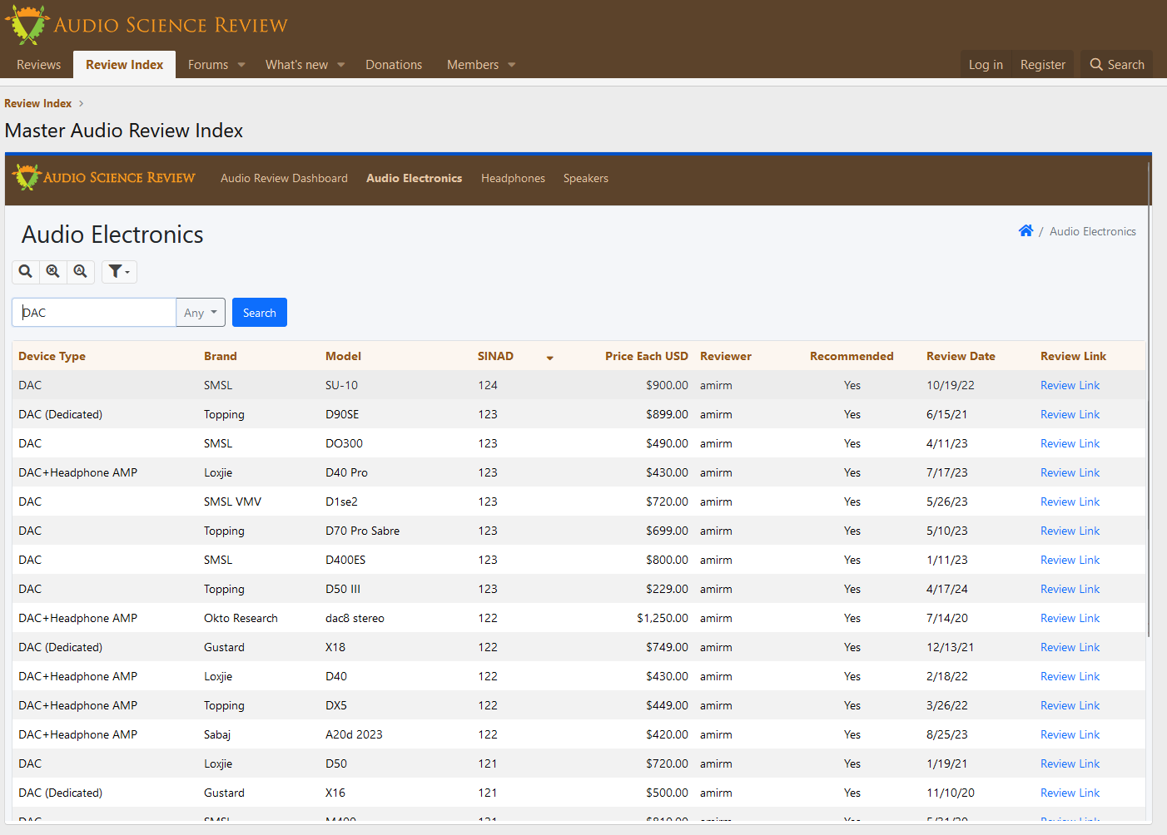The width and height of the screenshot is (1167, 835).
Task: Open the Headphones menu item
Action: click(513, 178)
